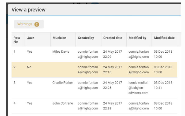
Task: Click the warnings count badge showing 2
Action: point(37,24)
